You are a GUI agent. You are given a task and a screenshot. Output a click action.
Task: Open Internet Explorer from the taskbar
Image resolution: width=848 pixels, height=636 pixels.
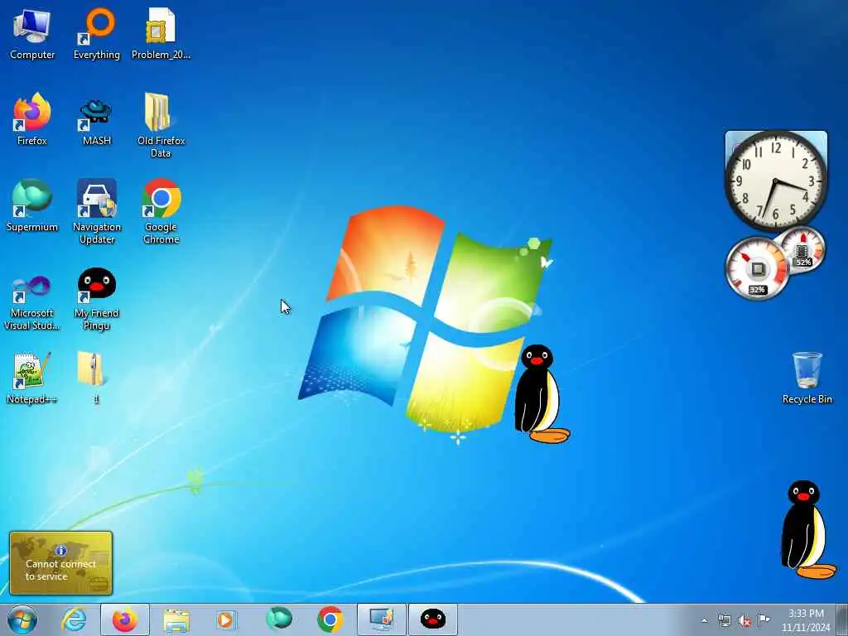click(74, 619)
